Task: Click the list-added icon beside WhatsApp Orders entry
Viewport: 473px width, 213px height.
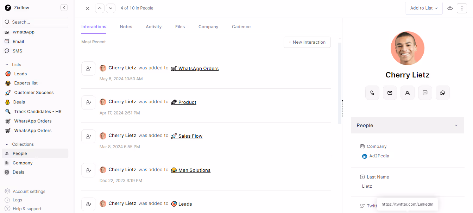Action: 88,68
